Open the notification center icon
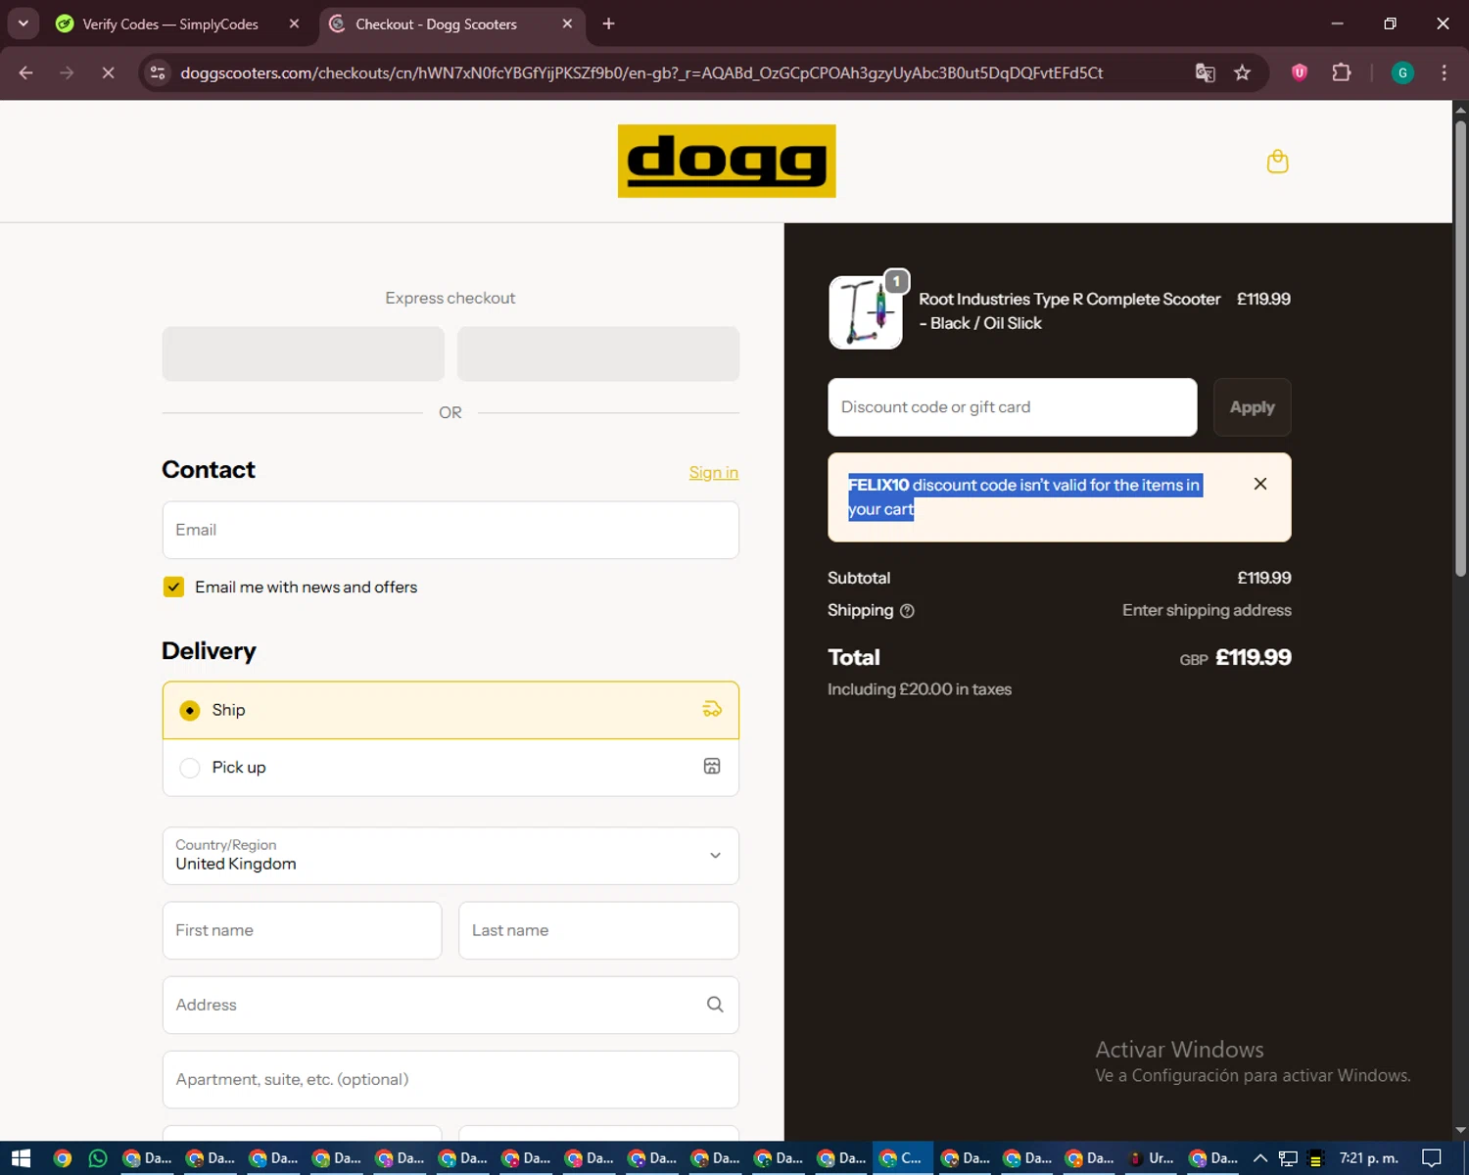 click(1431, 1158)
